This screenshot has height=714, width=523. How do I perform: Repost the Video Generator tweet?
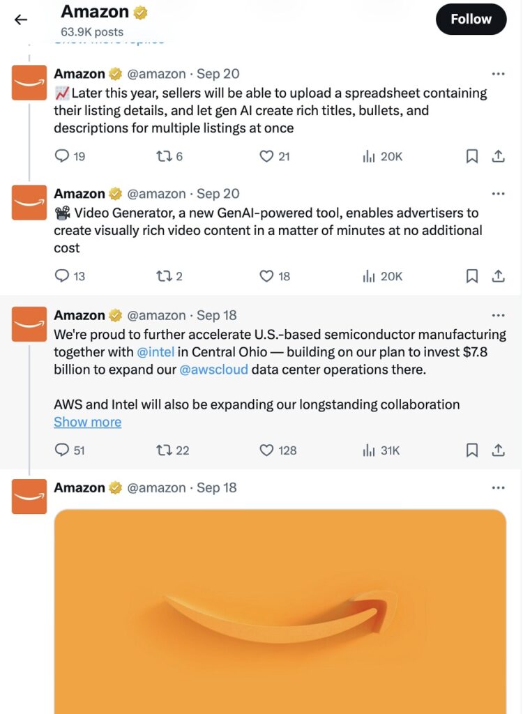(163, 277)
